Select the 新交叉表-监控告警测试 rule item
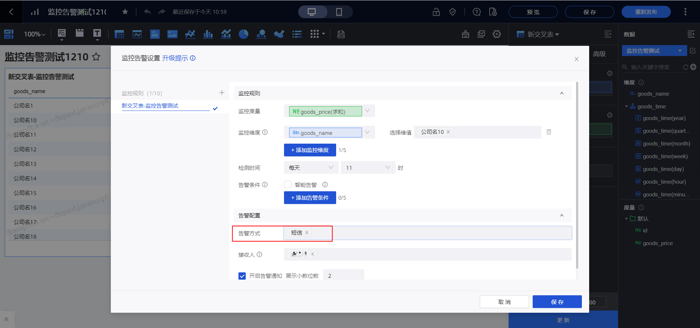Image resolution: width=700 pixels, height=328 pixels. (150, 106)
